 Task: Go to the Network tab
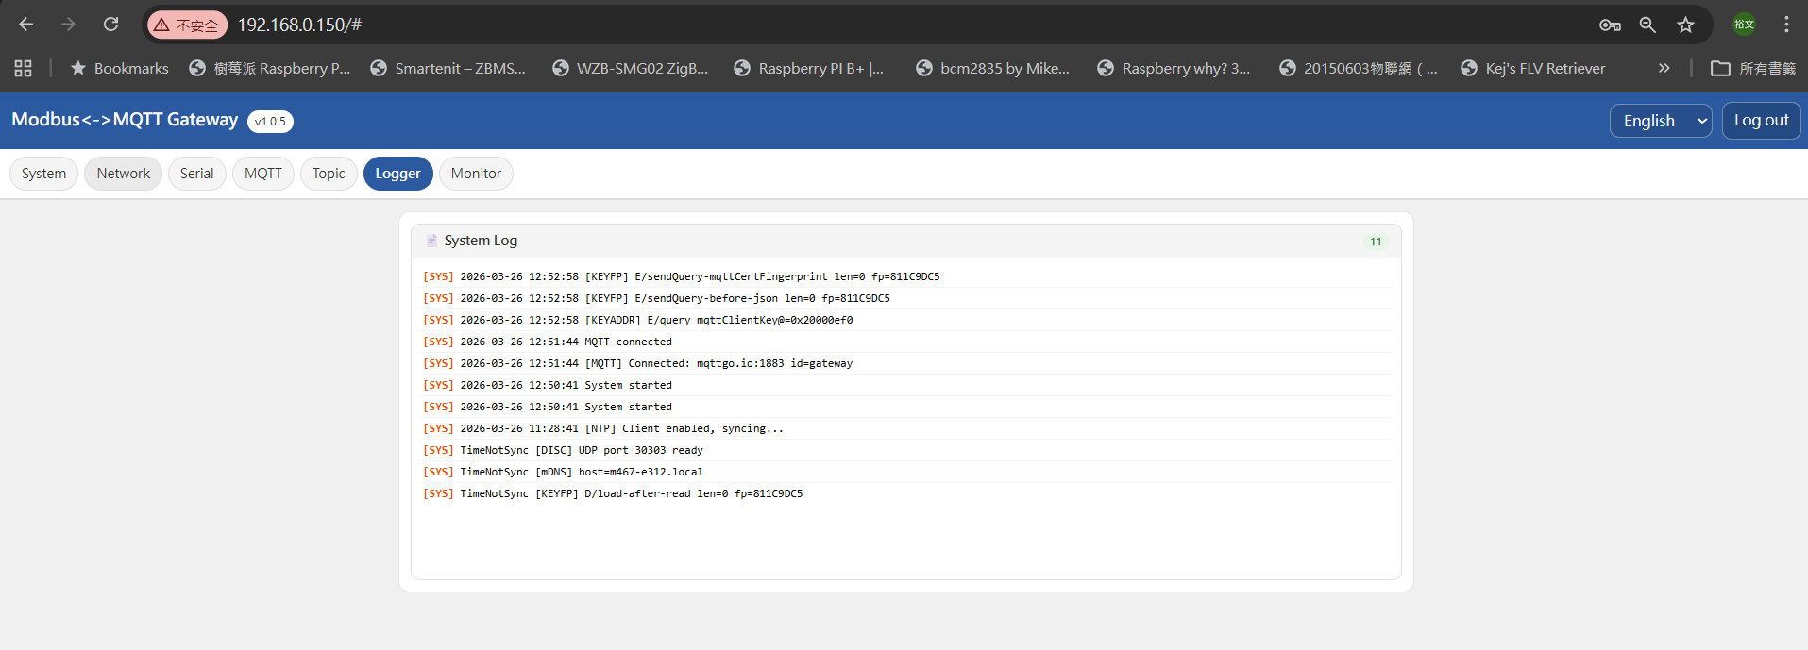click(123, 174)
